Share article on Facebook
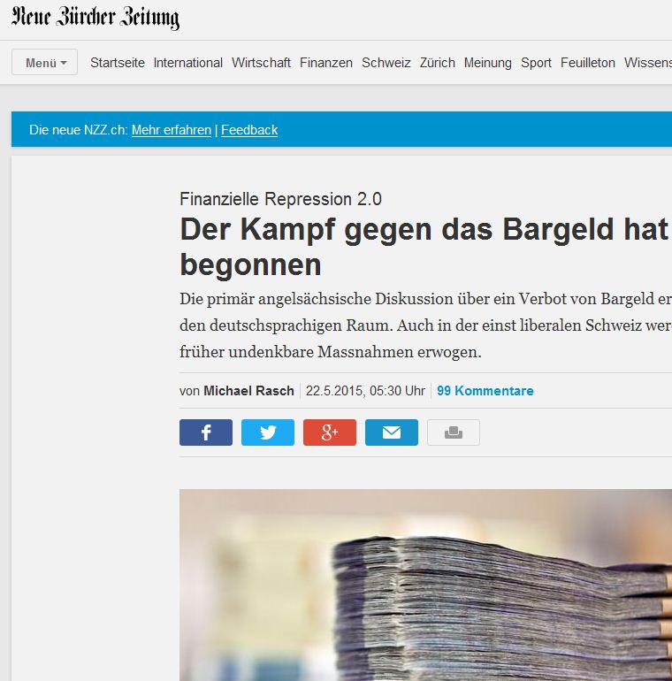 [205, 432]
